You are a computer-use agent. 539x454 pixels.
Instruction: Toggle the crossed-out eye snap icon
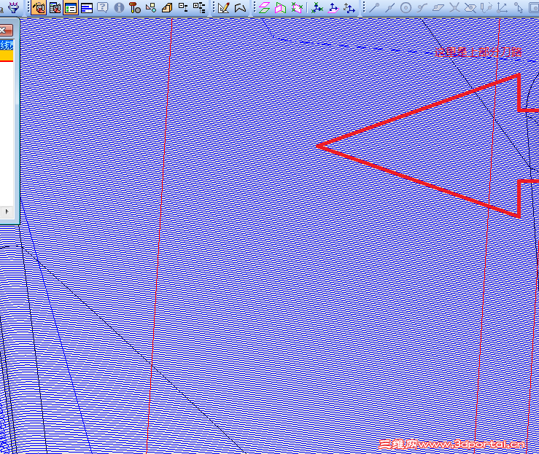coord(470,7)
